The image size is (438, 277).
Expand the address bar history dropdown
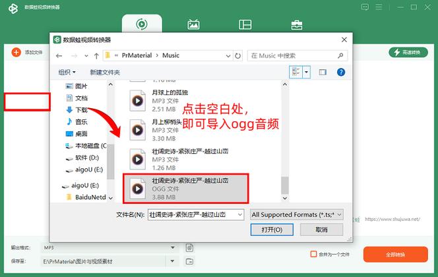[x=228, y=56]
